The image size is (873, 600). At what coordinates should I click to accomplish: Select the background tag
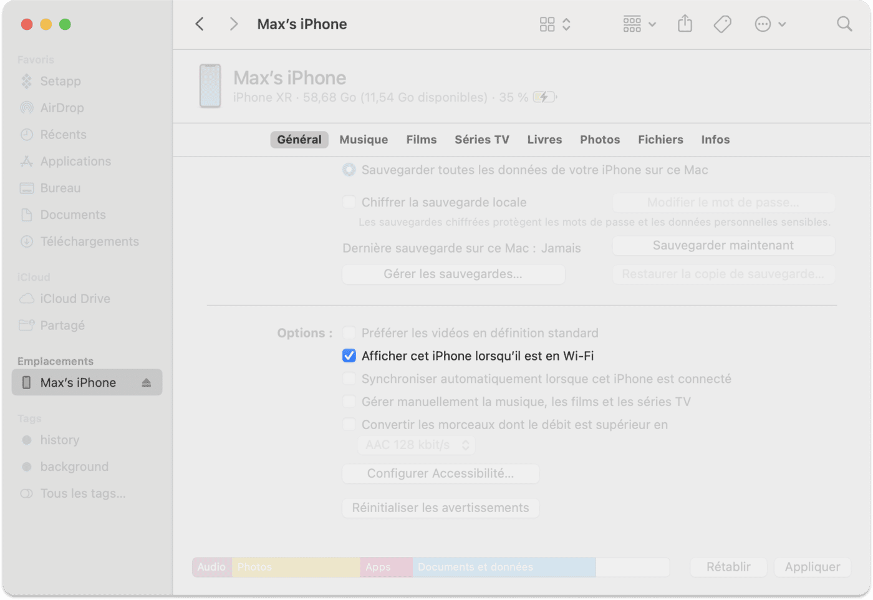pyautogui.click(x=74, y=467)
